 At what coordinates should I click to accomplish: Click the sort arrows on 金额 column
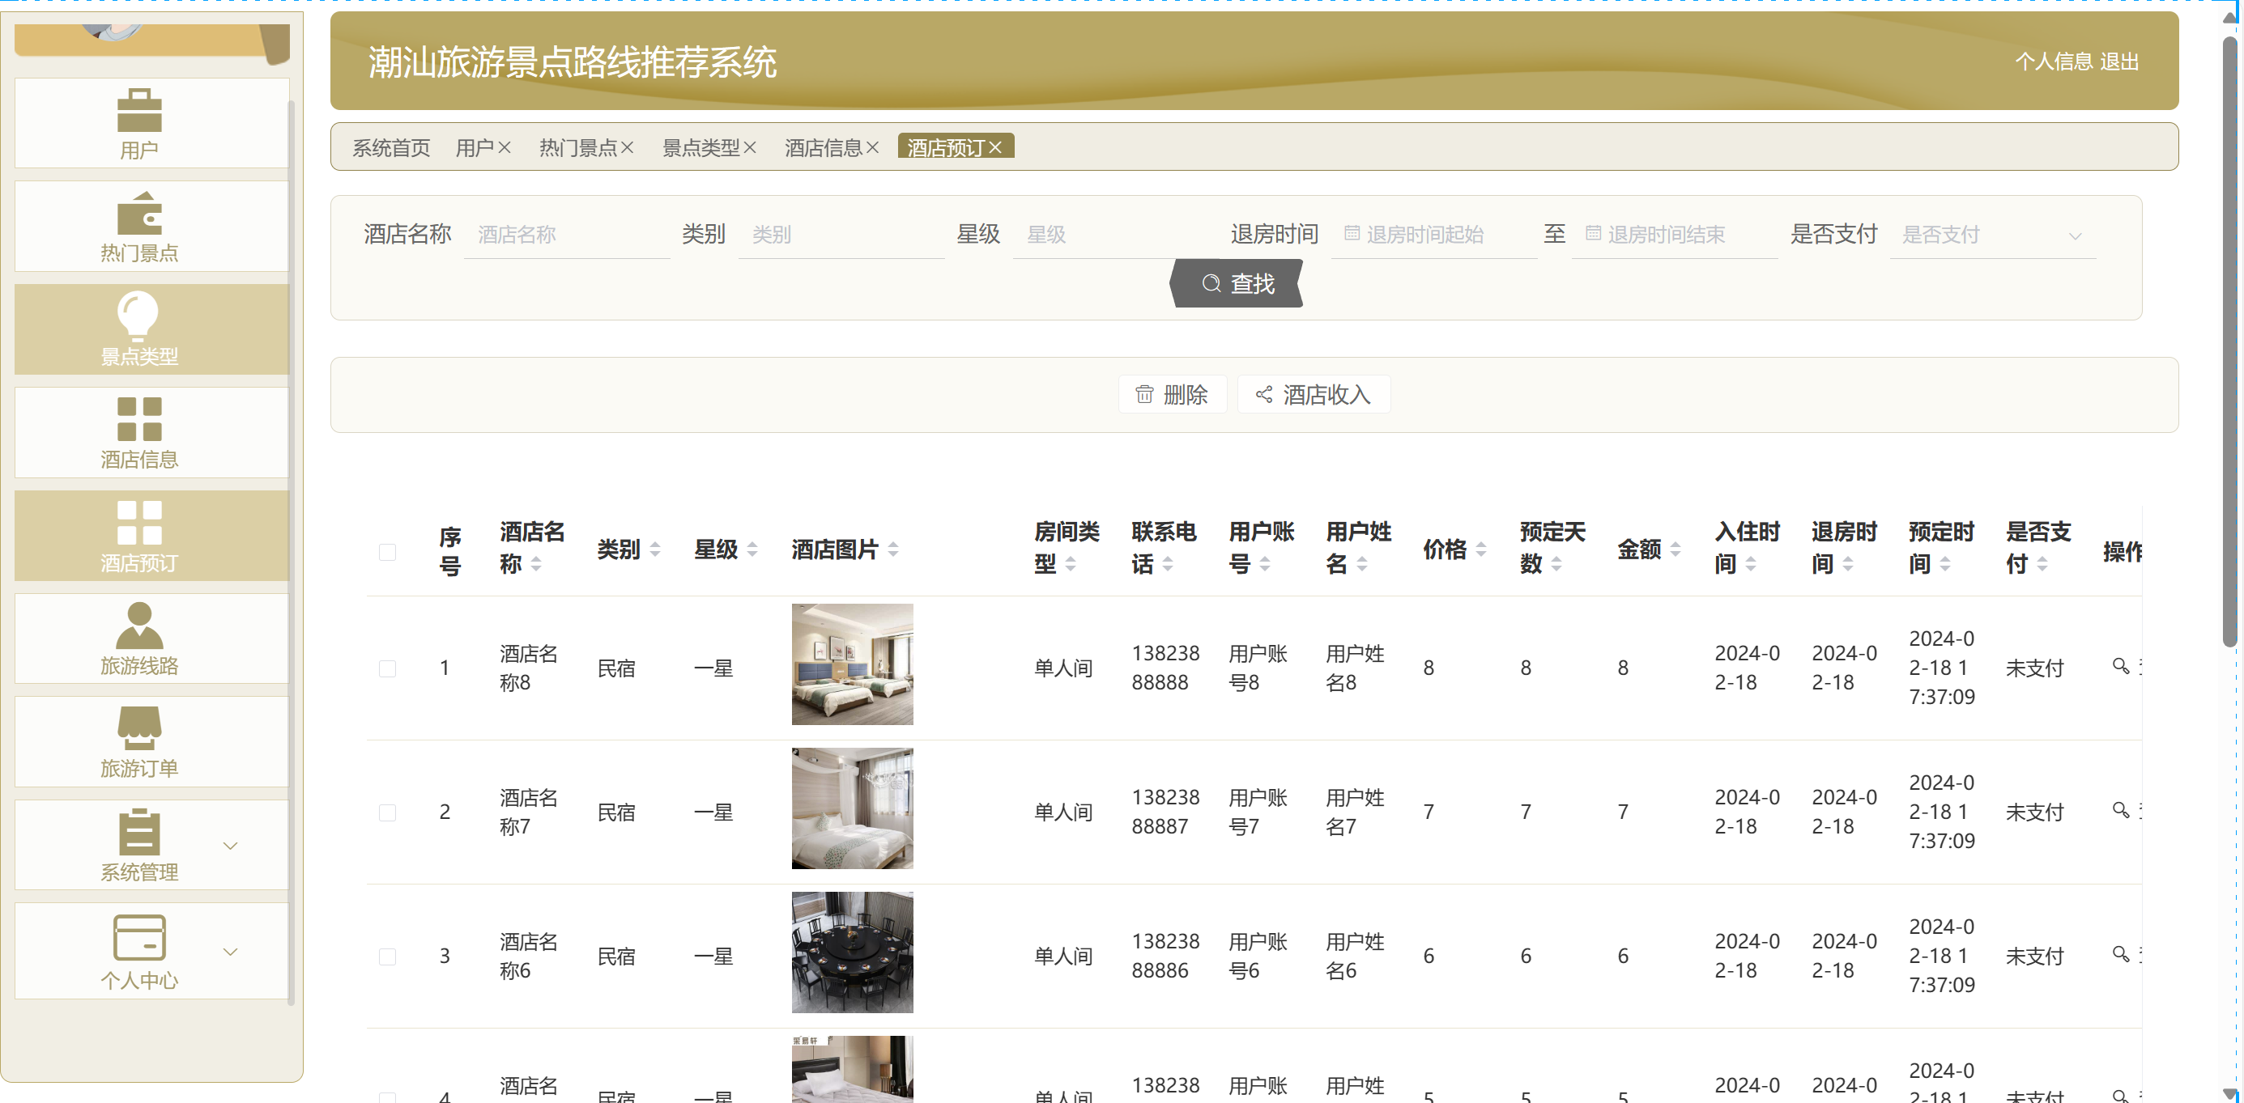click(1676, 549)
